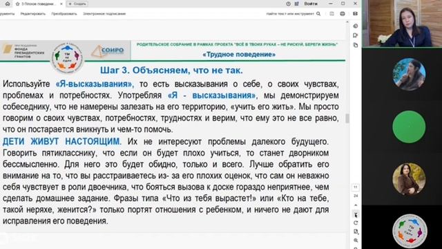
Task: Go to previous page with up arrow
Action: 356,205
